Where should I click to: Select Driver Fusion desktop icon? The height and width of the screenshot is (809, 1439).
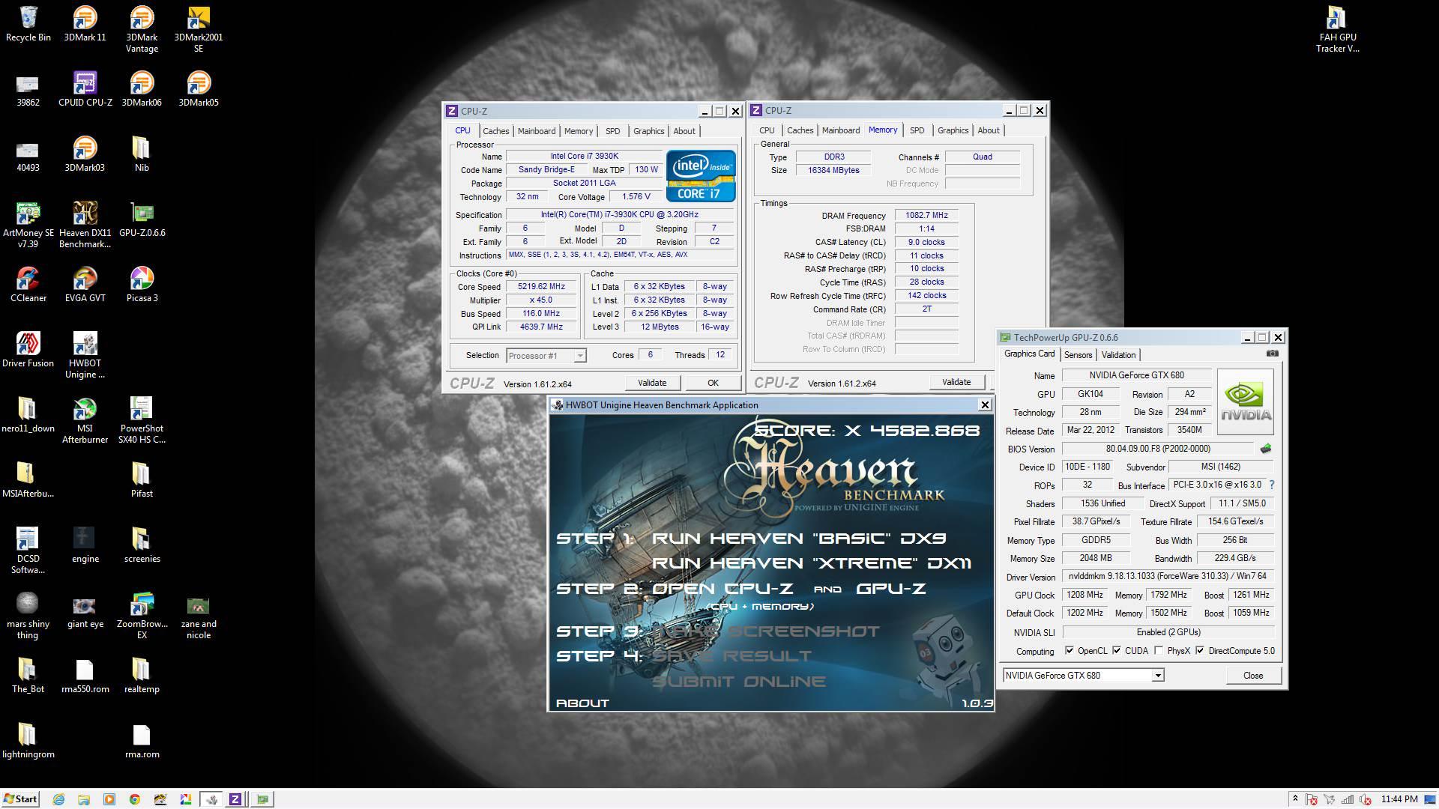point(28,349)
